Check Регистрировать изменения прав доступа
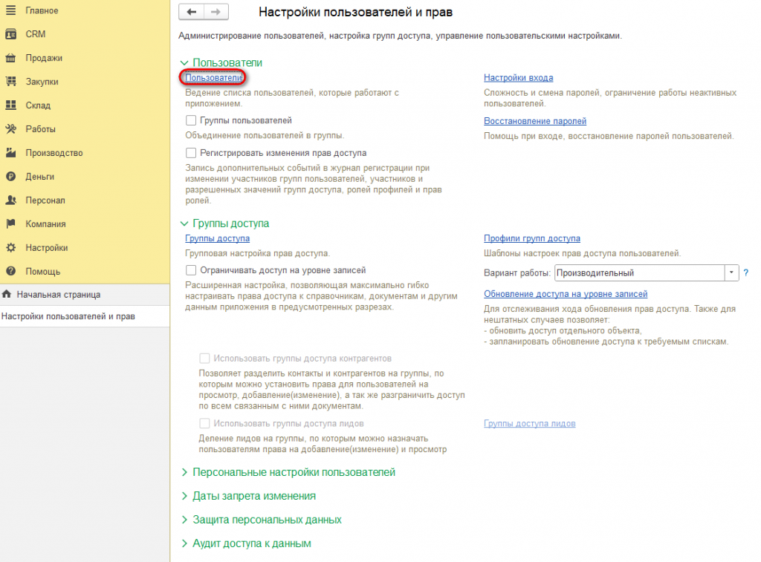 191,153
